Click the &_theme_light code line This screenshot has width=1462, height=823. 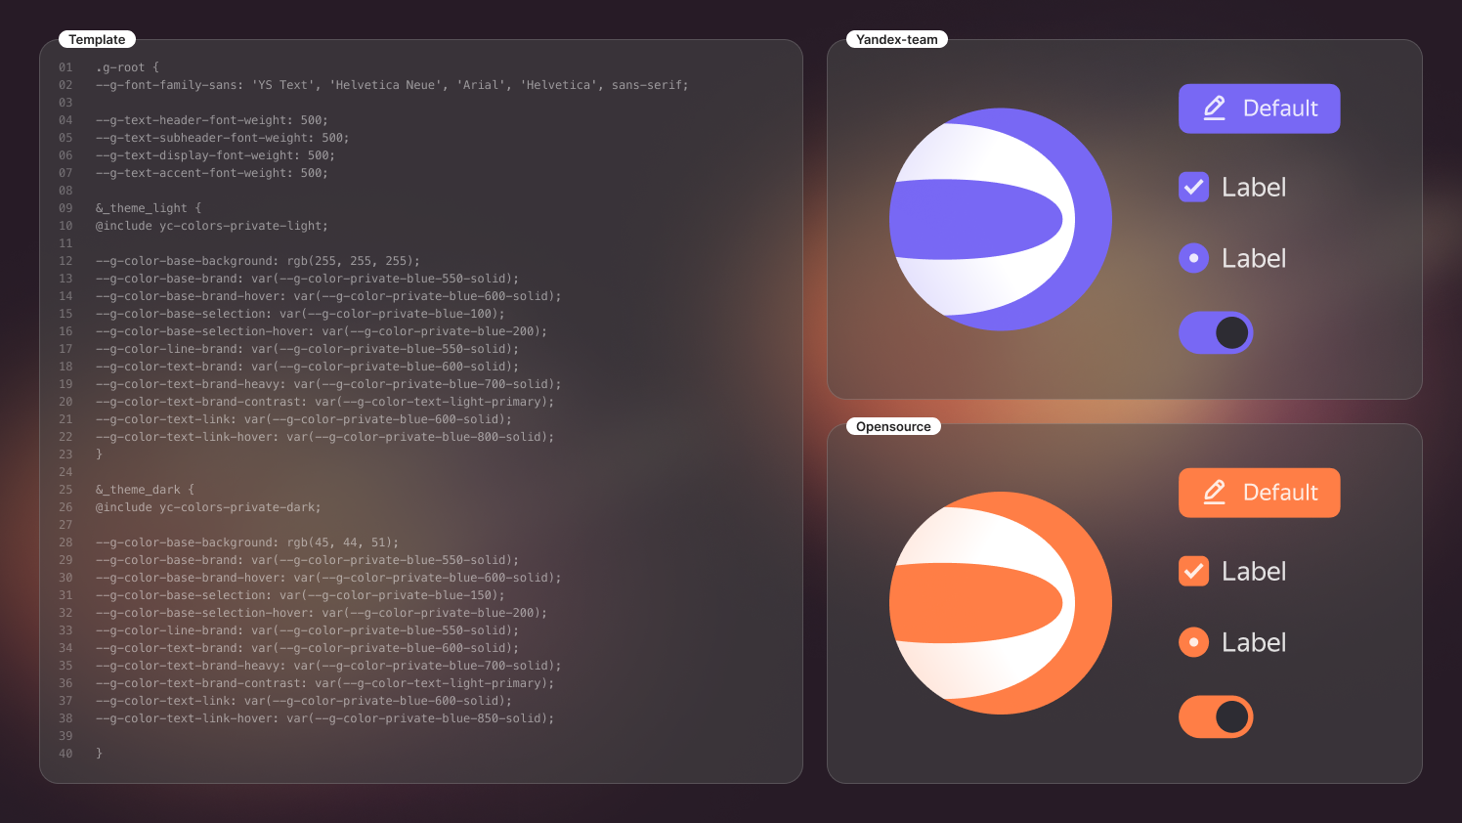149,208
